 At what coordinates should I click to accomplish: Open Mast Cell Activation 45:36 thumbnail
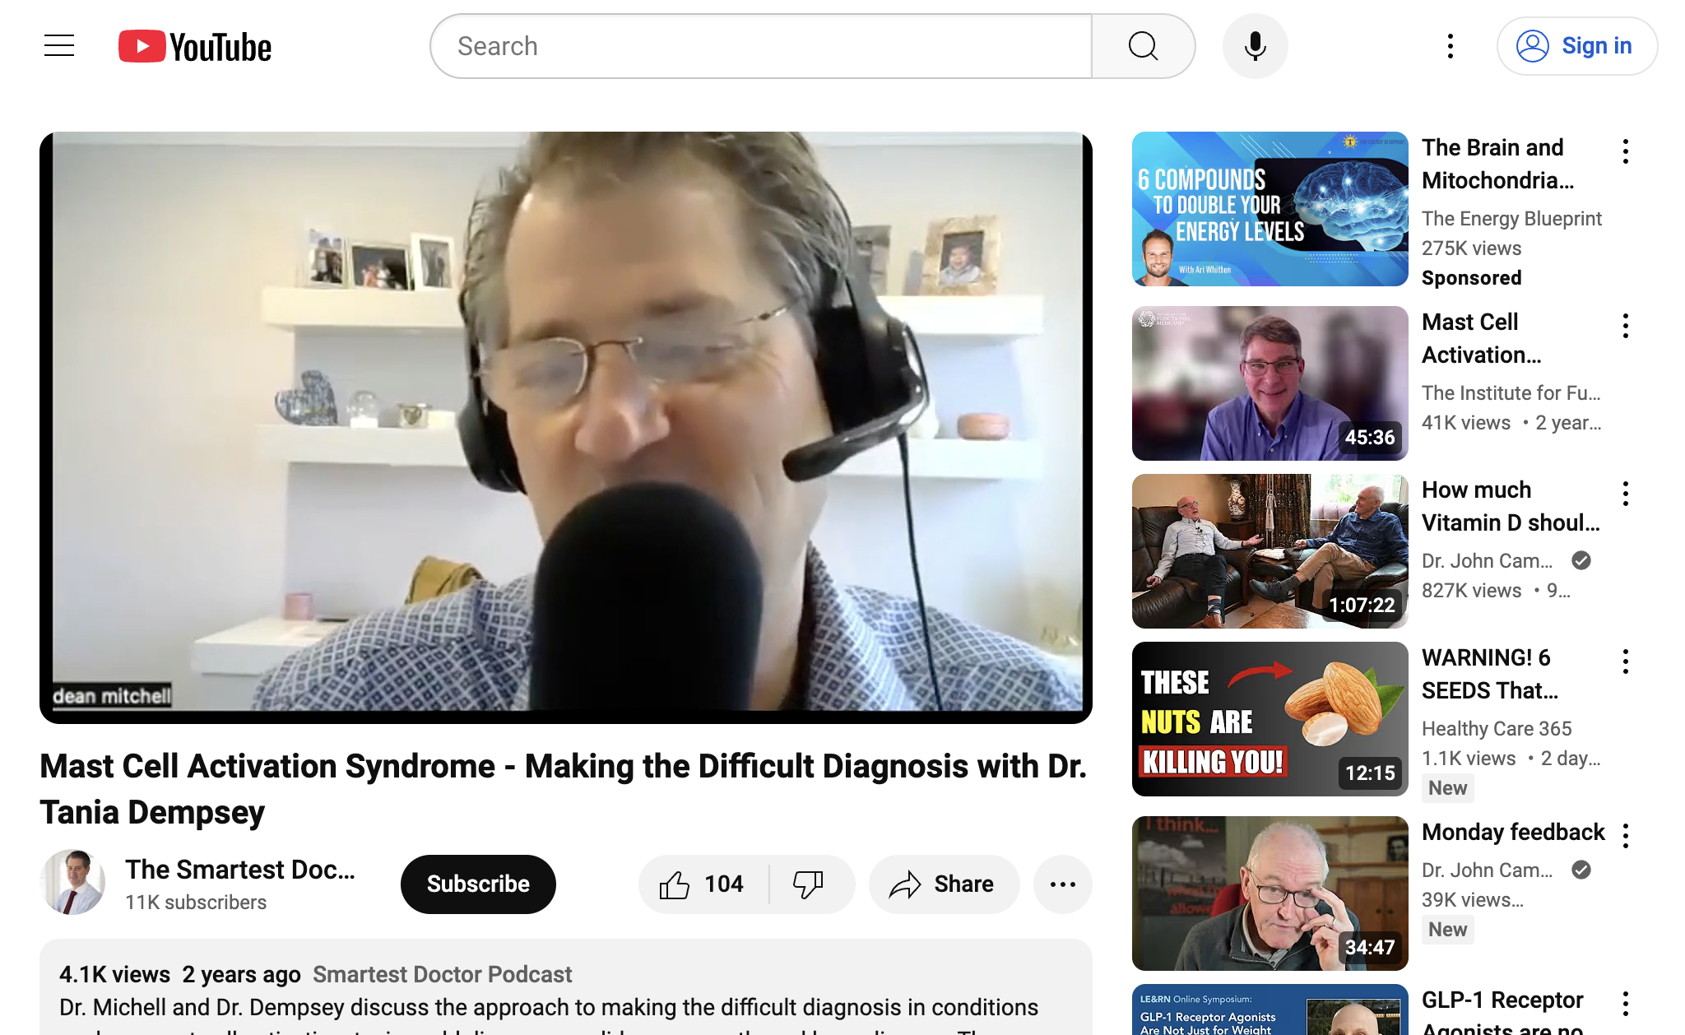(1270, 383)
